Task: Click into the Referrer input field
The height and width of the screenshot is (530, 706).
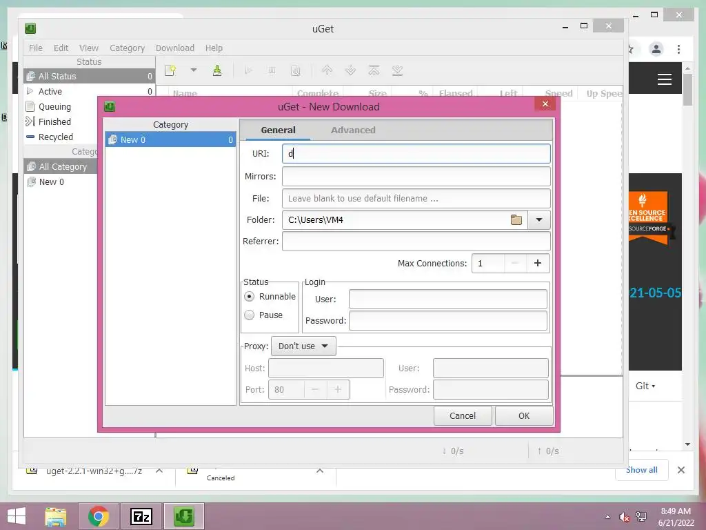Action: (416, 242)
